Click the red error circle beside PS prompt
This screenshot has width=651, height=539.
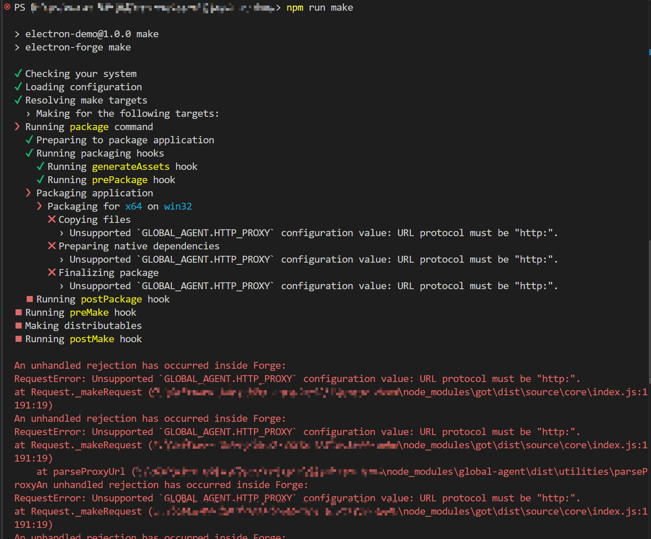tap(7, 7)
